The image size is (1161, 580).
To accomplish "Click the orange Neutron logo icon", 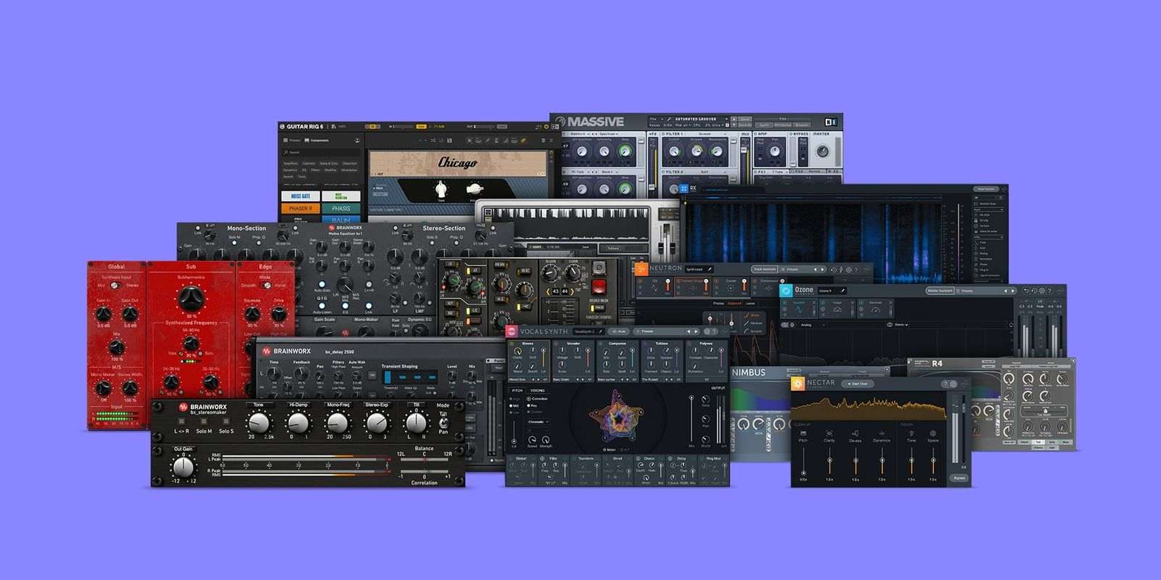I will (x=641, y=269).
